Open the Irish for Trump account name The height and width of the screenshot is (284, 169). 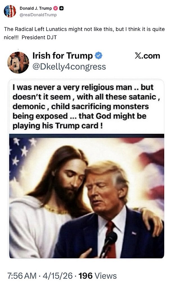point(63,56)
